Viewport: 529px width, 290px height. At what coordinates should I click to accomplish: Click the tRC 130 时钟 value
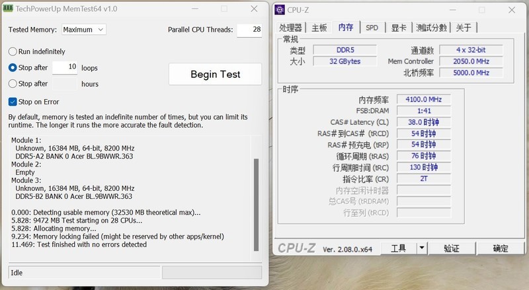tap(424, 167)
